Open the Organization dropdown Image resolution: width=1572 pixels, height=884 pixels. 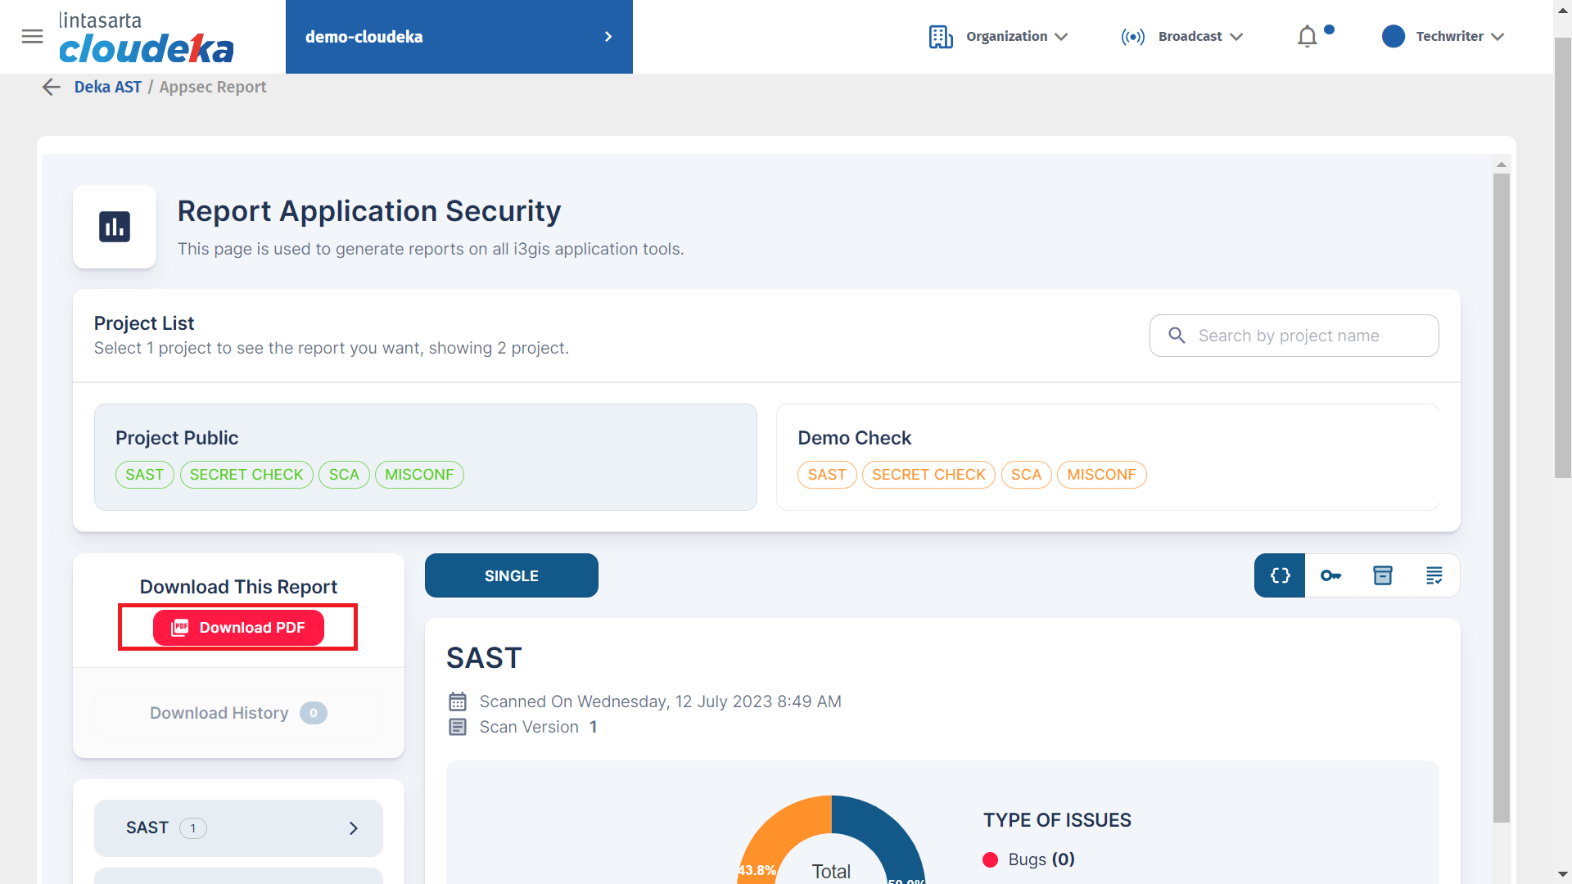click(998, 37)
